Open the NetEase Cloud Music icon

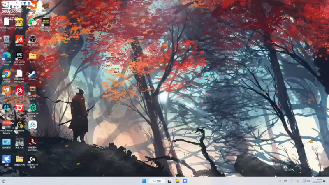(19, 91)
